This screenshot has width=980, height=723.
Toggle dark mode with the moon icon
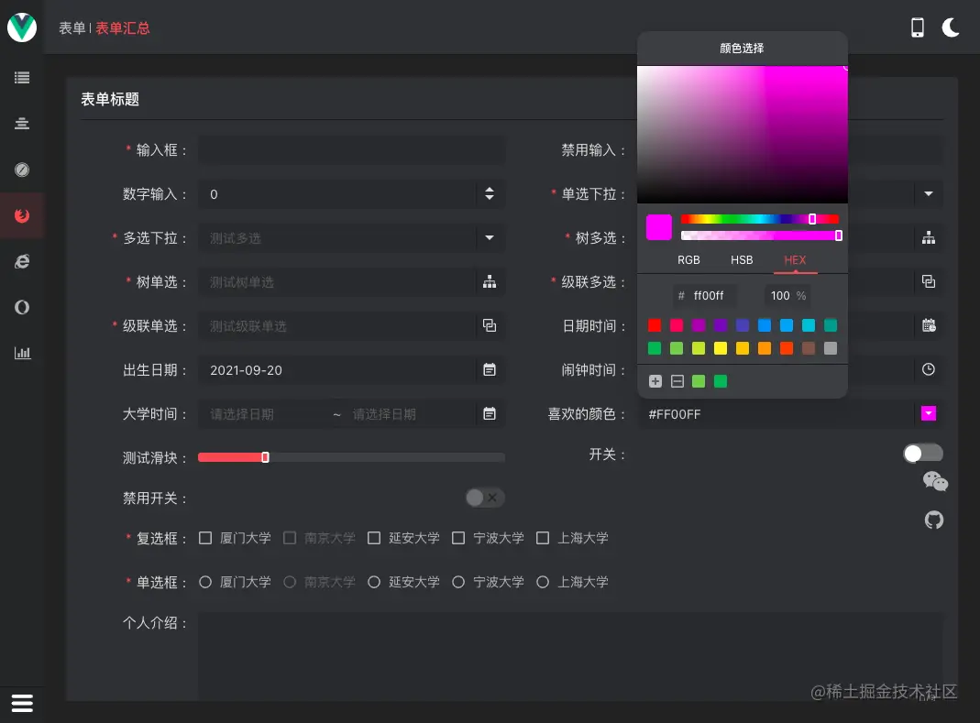[x=951, y=27]
